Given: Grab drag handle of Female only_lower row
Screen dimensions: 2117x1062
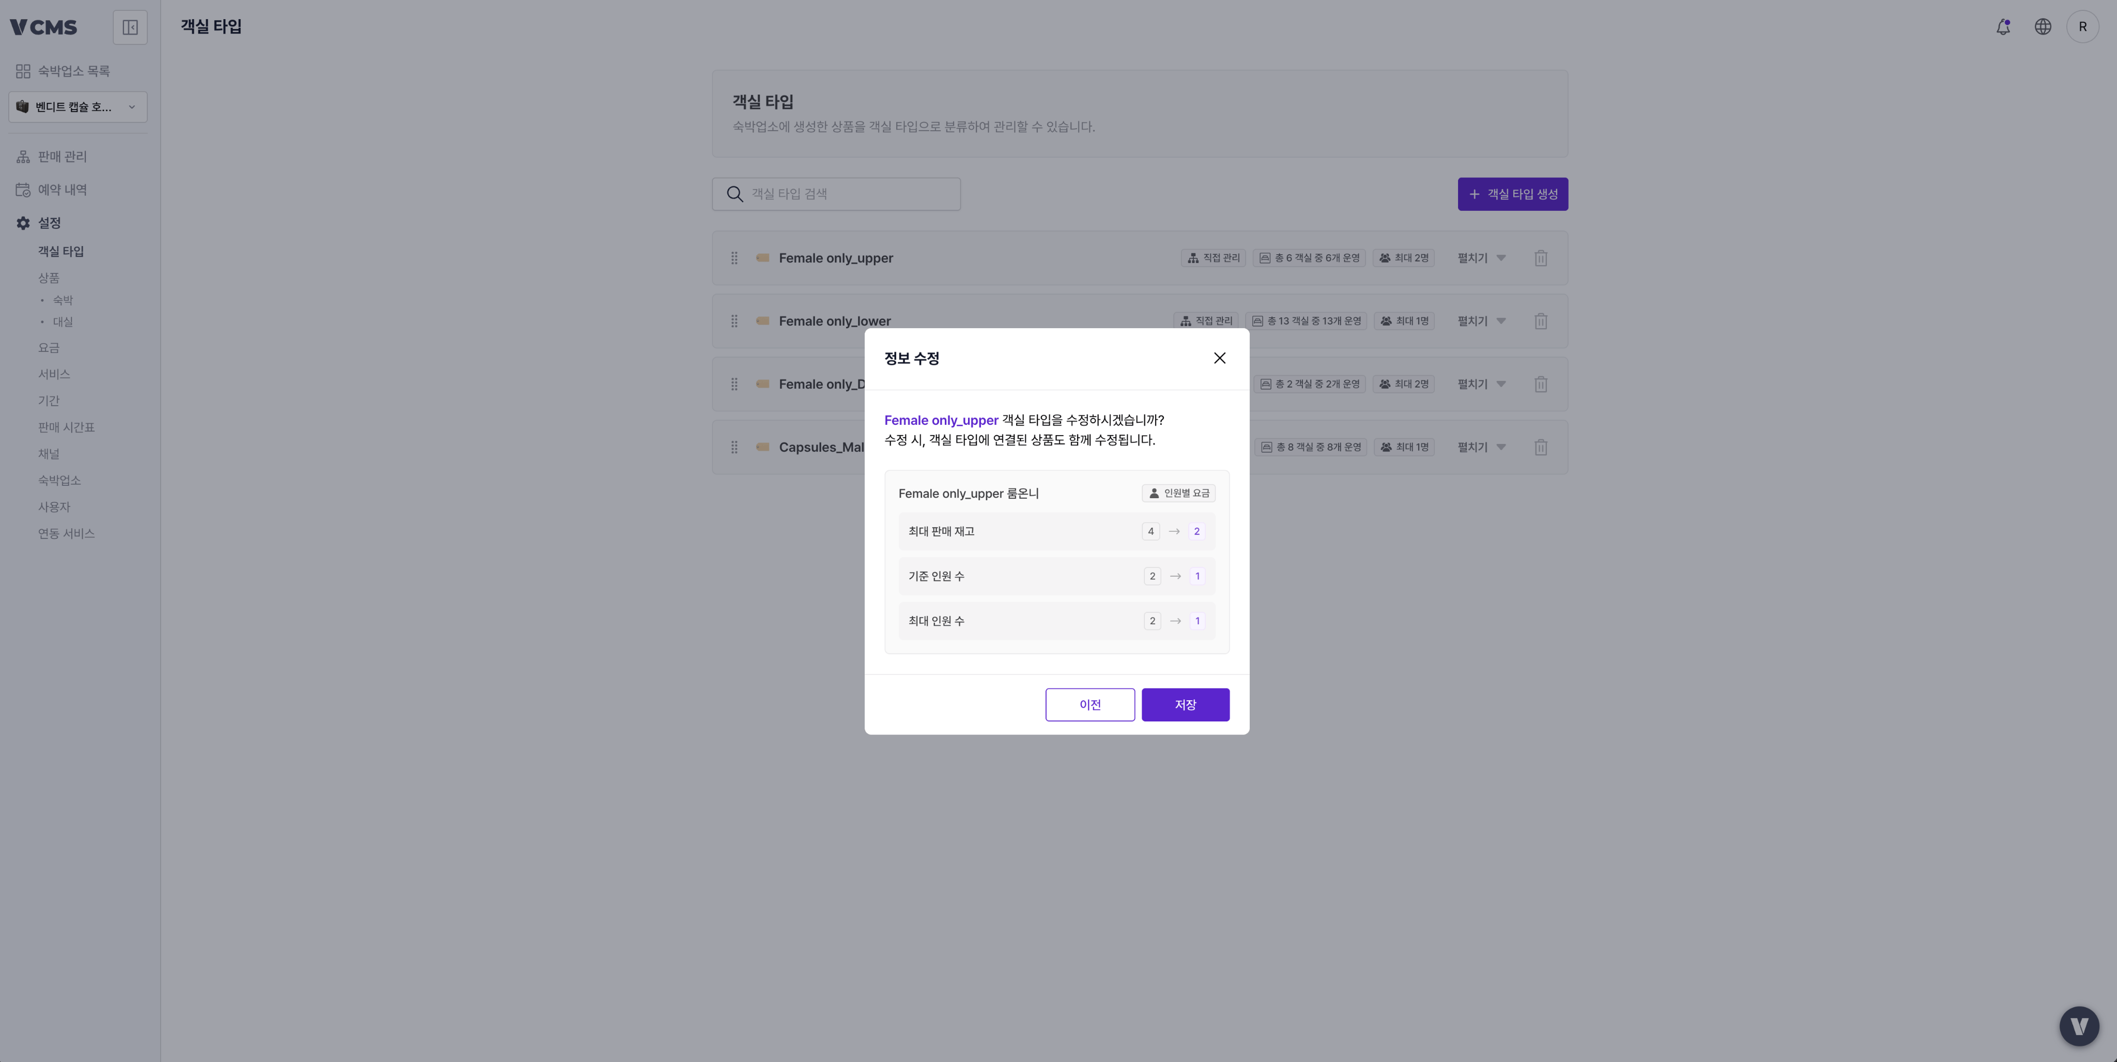Looking at the screenshot, I should [x=734, y=321].
